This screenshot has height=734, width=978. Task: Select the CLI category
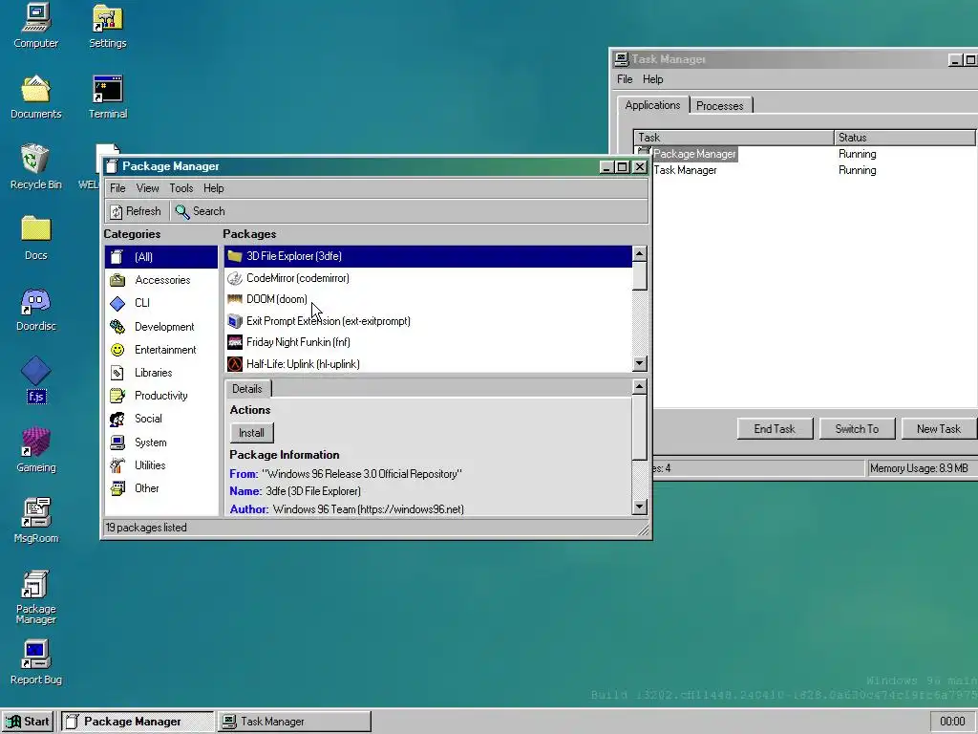click(x=161, y=303)
